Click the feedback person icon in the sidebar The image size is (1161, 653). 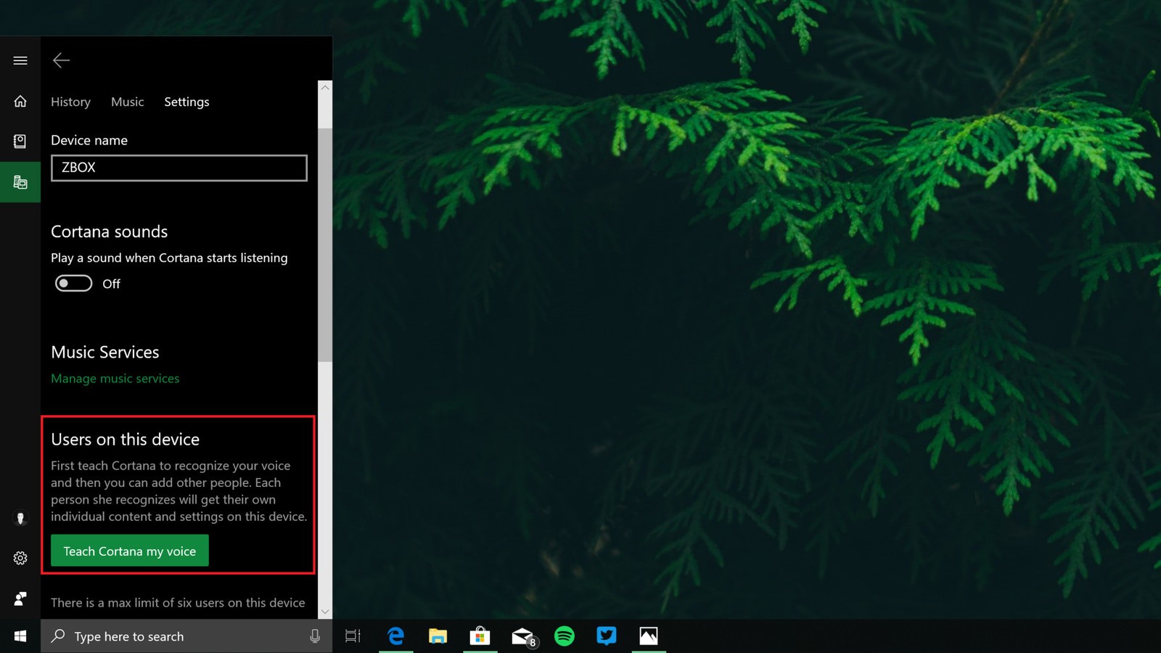(20, 598)
